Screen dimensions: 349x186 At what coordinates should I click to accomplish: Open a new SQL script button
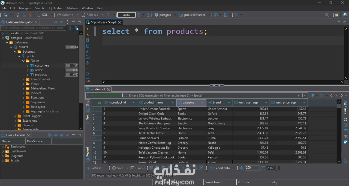[x=42, y=15]
